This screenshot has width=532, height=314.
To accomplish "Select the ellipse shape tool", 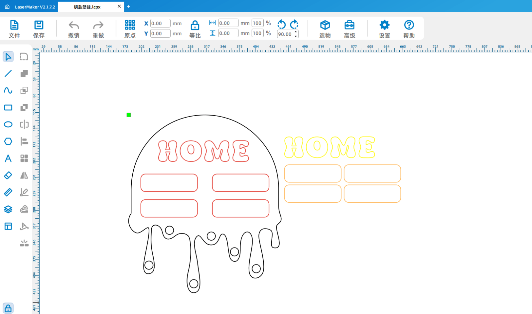I will click(x=8, y=125).
